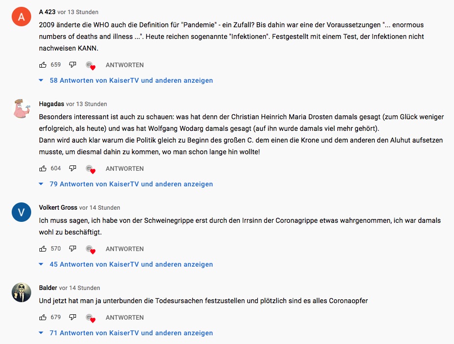Screen dimensions: 454x344
Task: Open the "vor 13 Stunden" timestamp on A 423
Action: click(x=78, y=12)
